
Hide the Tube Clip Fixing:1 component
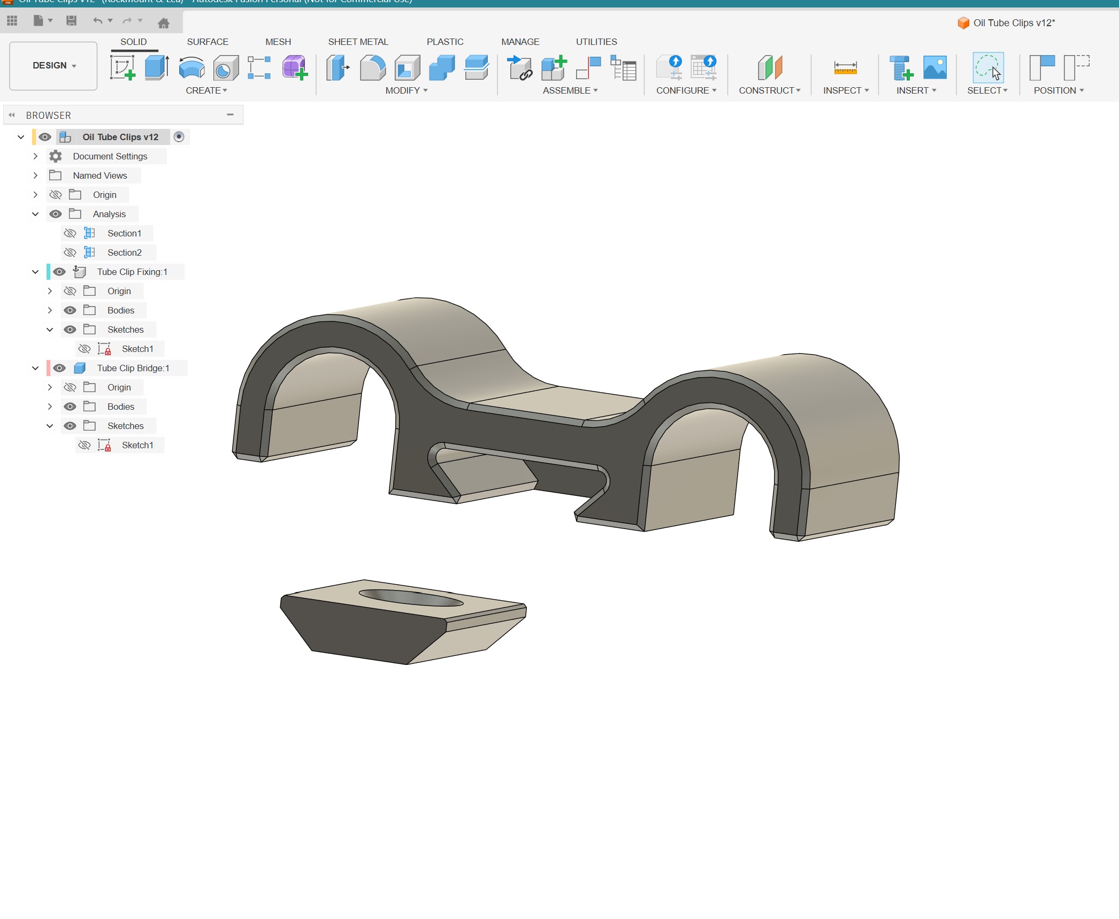(59, 272)
